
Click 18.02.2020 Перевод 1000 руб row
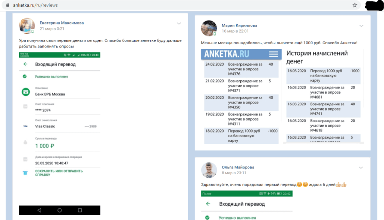tap(241, 136)
